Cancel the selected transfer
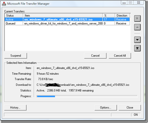 click(x=95, y=56)
